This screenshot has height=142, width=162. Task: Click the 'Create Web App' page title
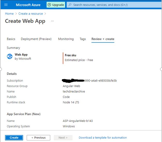[25, 21]
